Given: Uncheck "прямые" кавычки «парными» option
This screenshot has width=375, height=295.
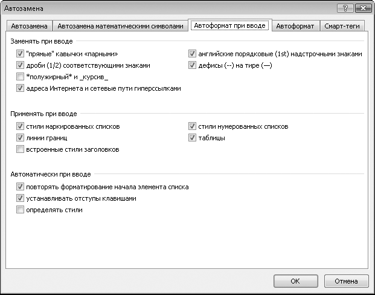Looking at the screenshot, I should [20, 54].
